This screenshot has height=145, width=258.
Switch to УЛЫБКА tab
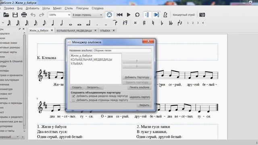pos(105,31)
